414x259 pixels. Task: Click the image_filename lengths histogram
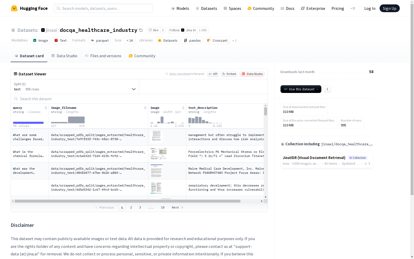click(68, 120)
